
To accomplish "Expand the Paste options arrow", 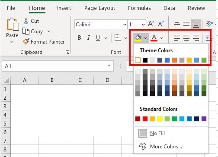I will coord(12,42).
